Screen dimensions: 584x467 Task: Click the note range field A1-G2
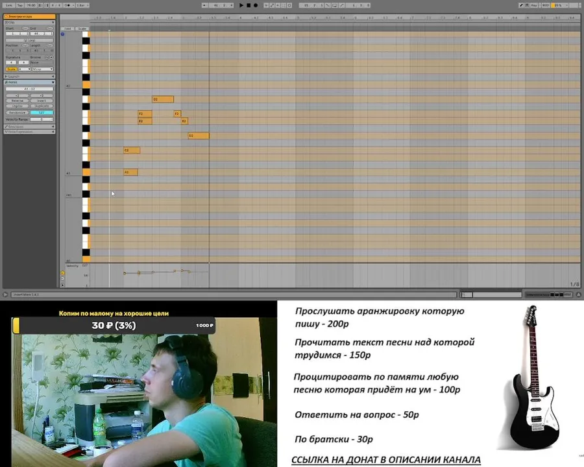(29, 89)
